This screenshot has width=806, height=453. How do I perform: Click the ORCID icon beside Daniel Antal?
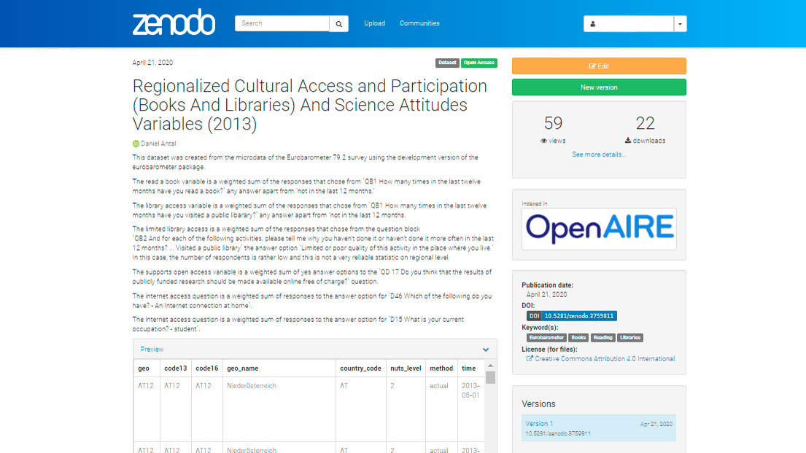tap(136, 143)
